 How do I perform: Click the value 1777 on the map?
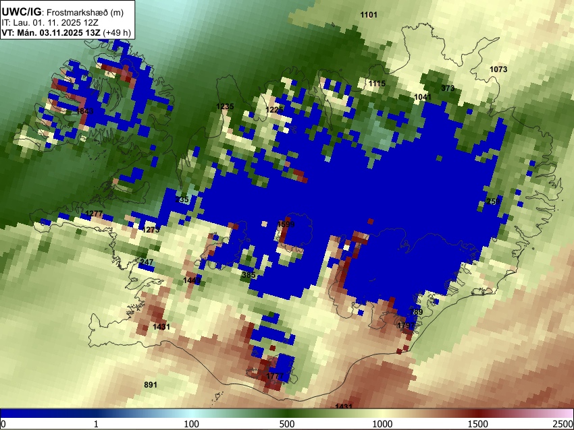pos(275,376)
